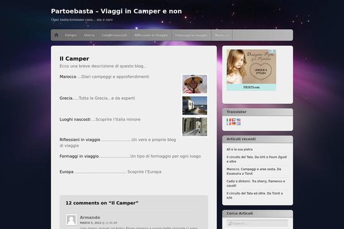Select the French flag in Translator
This screenshot has width=344, height=229.
(x=229, y=124)
